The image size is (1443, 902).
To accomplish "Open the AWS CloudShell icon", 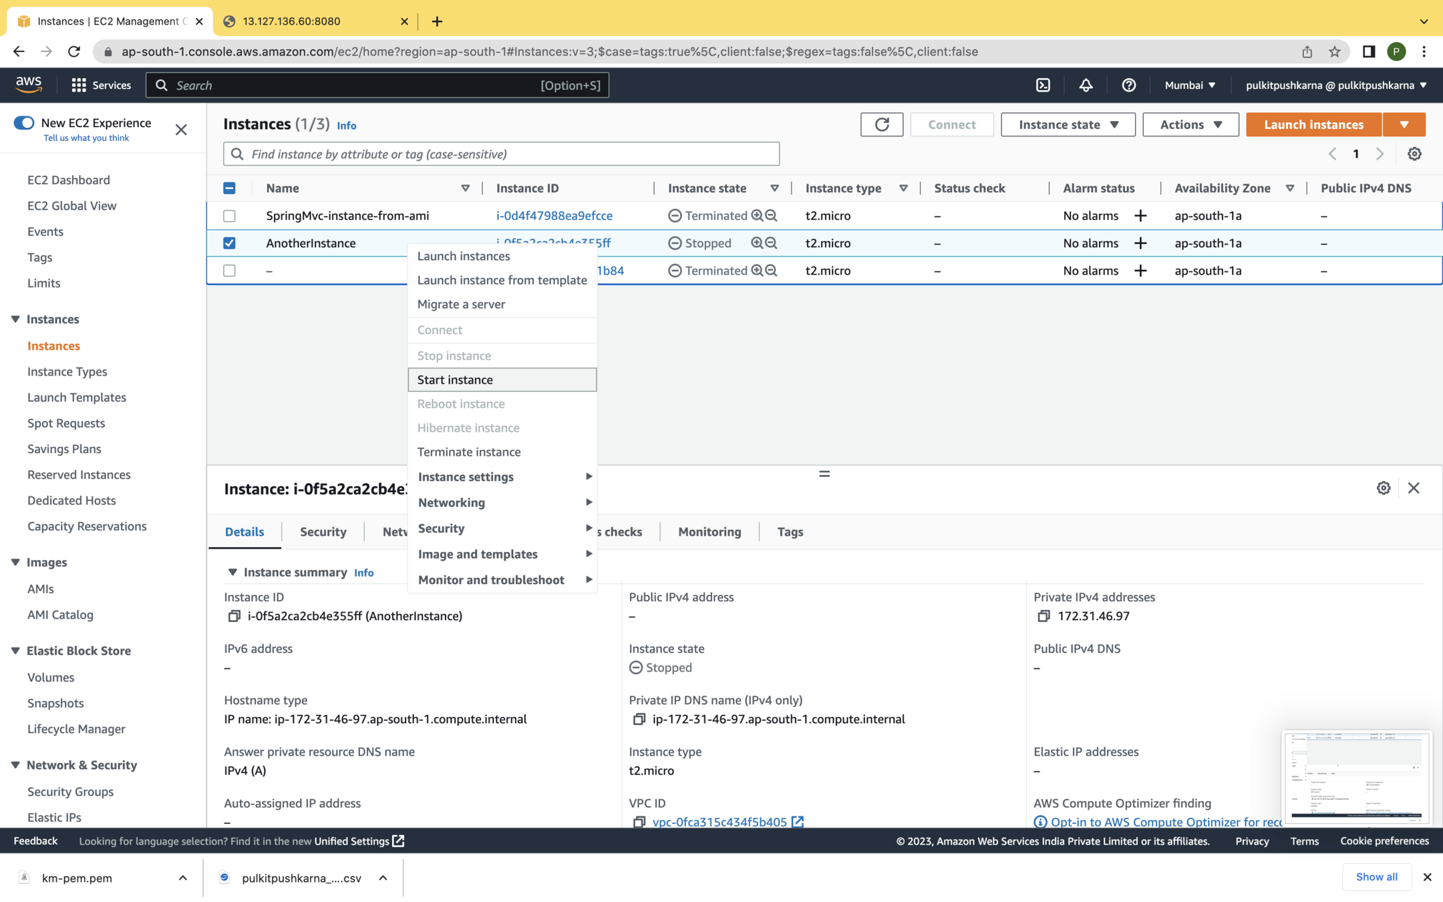I will tap(1043, 85).
